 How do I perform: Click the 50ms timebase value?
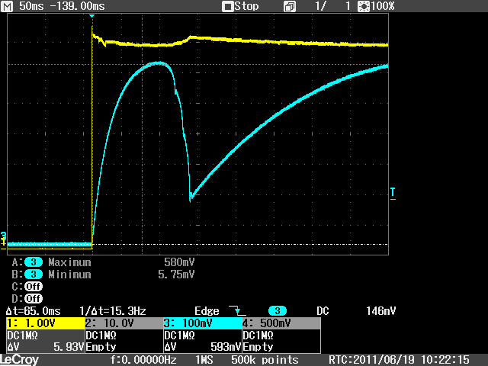[x=31, y=6]
